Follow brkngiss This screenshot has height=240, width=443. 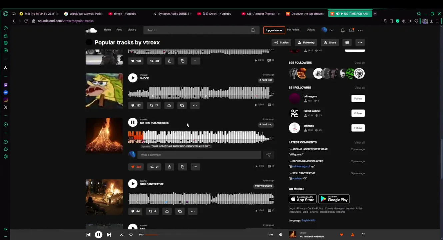click(358, 128)
